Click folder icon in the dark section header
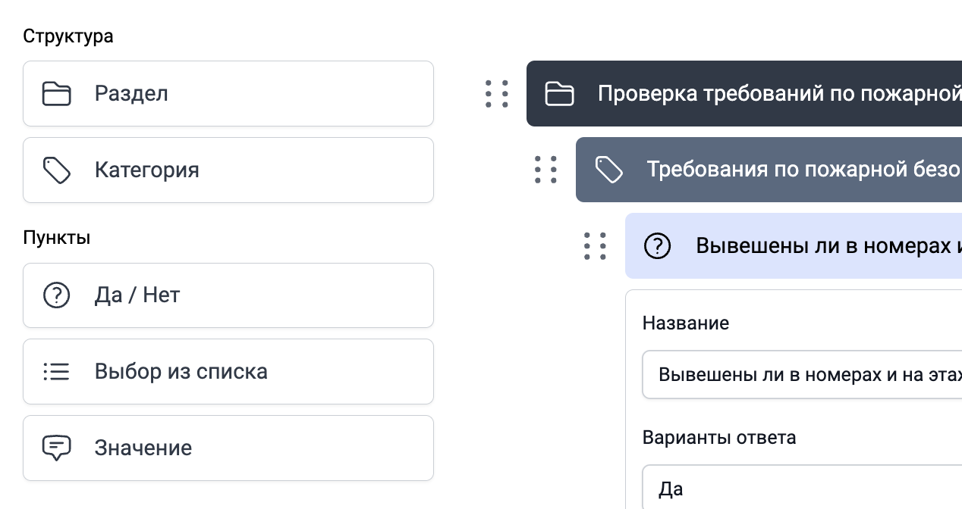This screenshot has height=509, width=962. pos(559,94)
